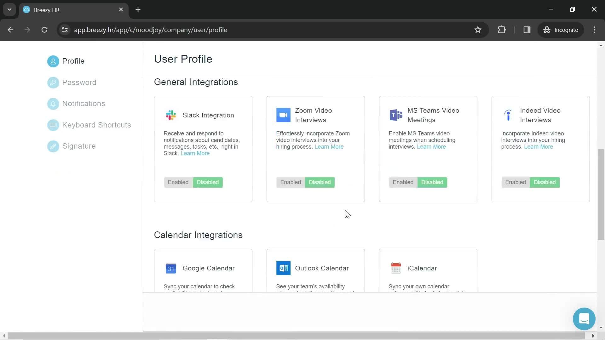Image resolution: width=605 pixels, height=340 pixels.
Task: Click the Profile sidebar icon
Action: (53, 61)
